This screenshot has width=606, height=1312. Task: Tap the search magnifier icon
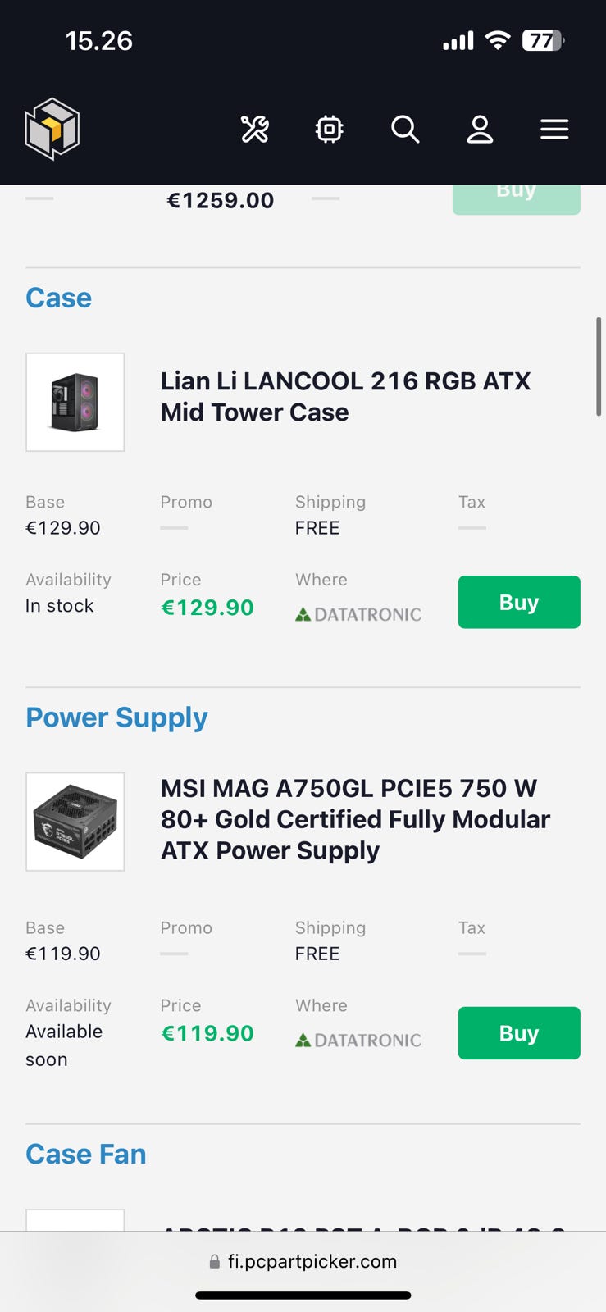pos(405,129)
